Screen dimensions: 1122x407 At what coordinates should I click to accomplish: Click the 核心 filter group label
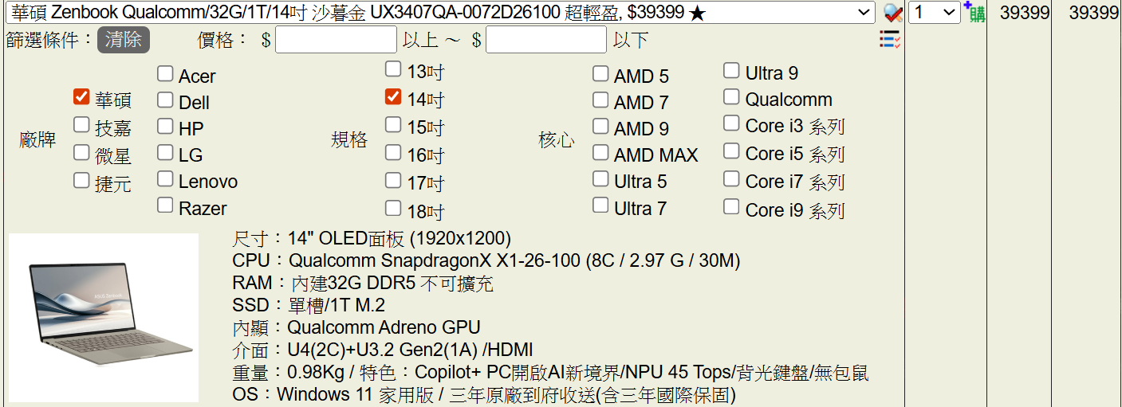tap(557, 140)
